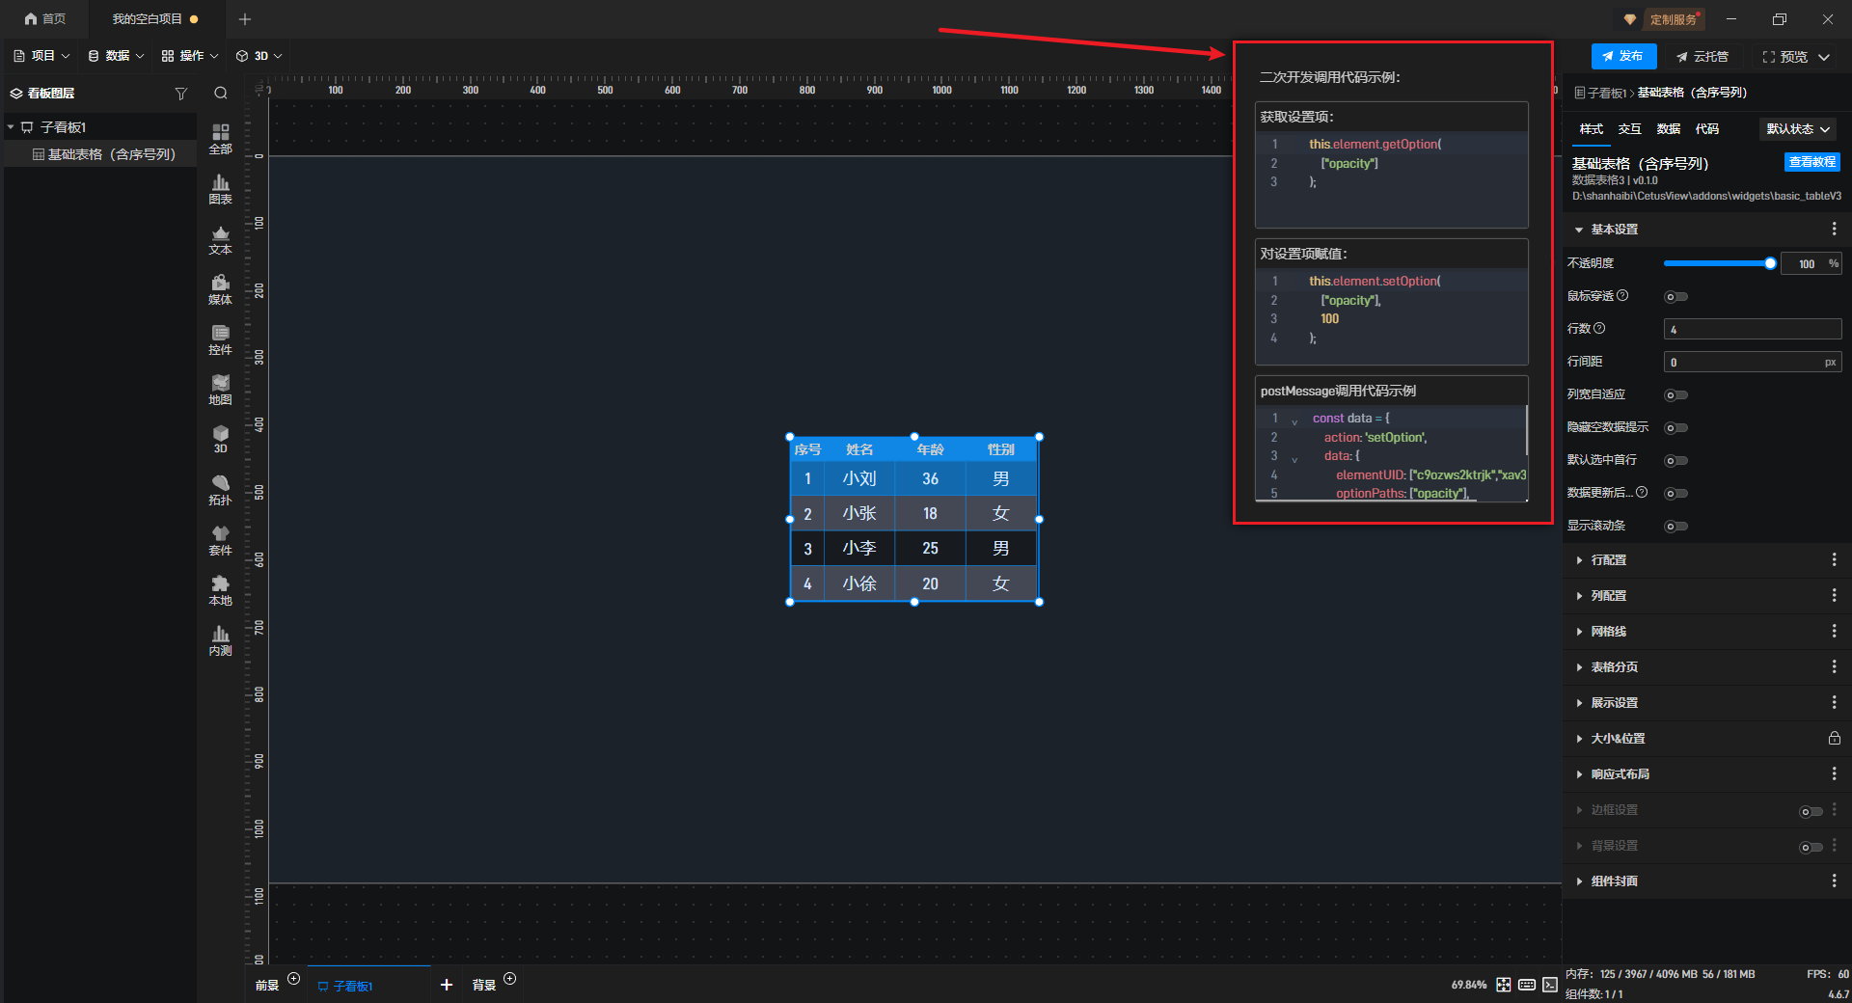The image size is (1852, 1003).
Task: Select the 媒体 media component category
Action: (x=220, y=289)
